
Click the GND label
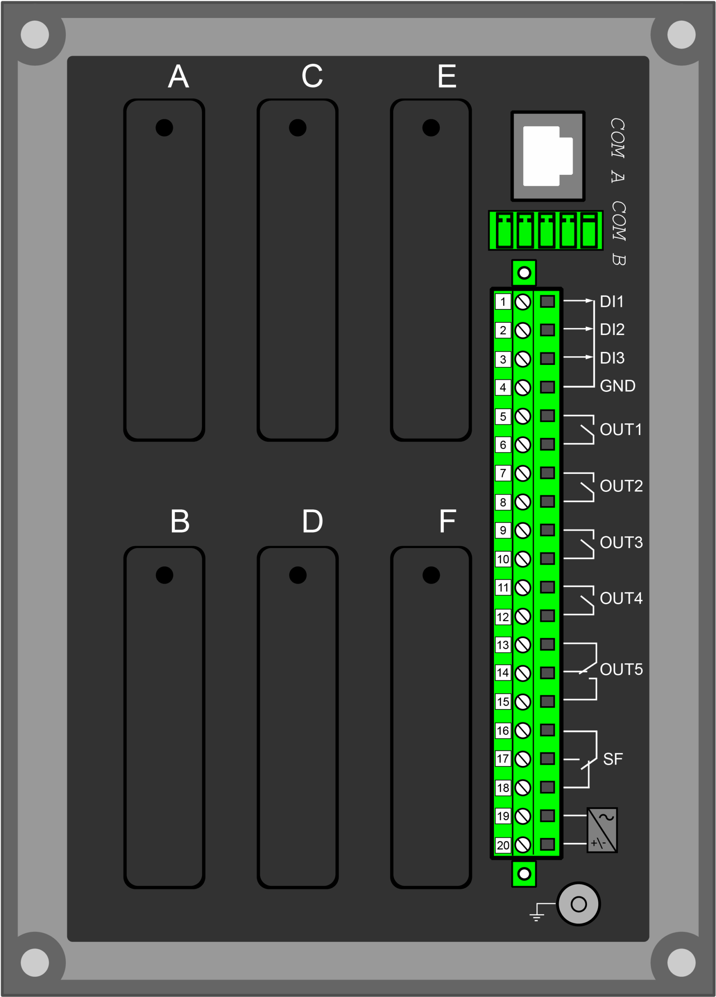pos(617,386)
